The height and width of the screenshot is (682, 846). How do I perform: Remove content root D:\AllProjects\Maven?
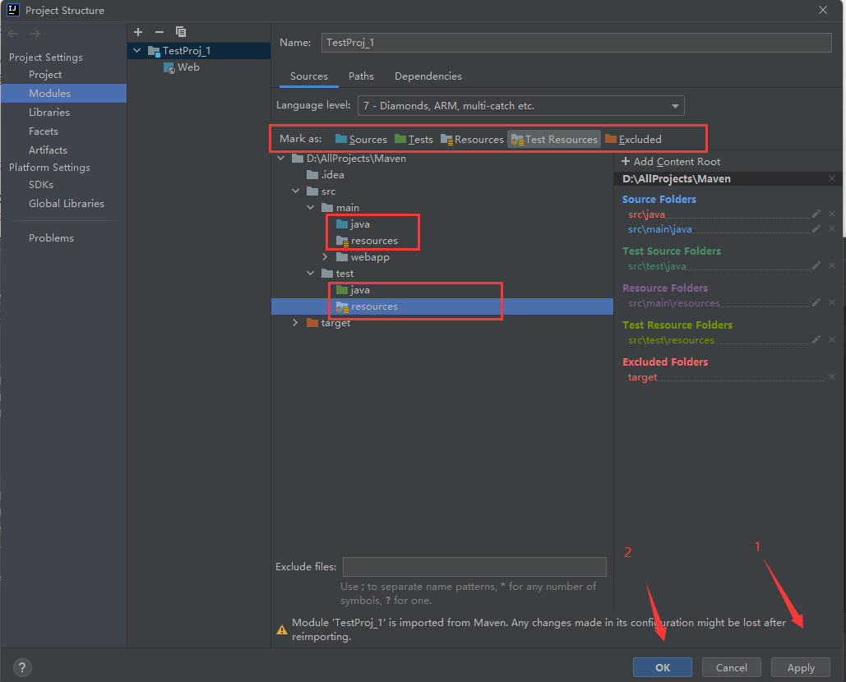[x=832, y=178]
